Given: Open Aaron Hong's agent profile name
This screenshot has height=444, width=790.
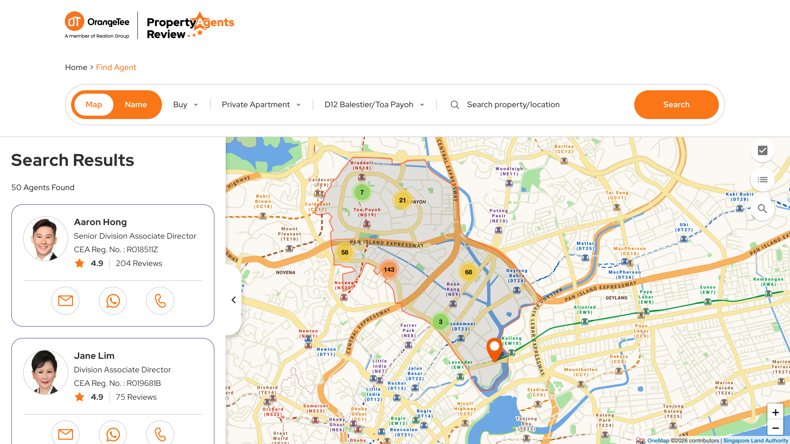Looking at the screenshot, I should (x=100, y=222).
